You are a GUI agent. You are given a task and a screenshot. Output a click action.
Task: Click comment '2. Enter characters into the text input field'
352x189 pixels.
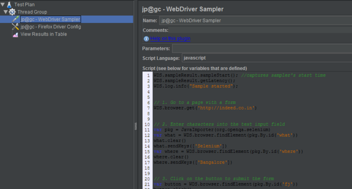[x=219, y=124]
